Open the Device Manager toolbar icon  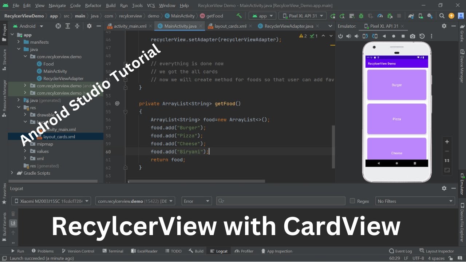point(420,16)
